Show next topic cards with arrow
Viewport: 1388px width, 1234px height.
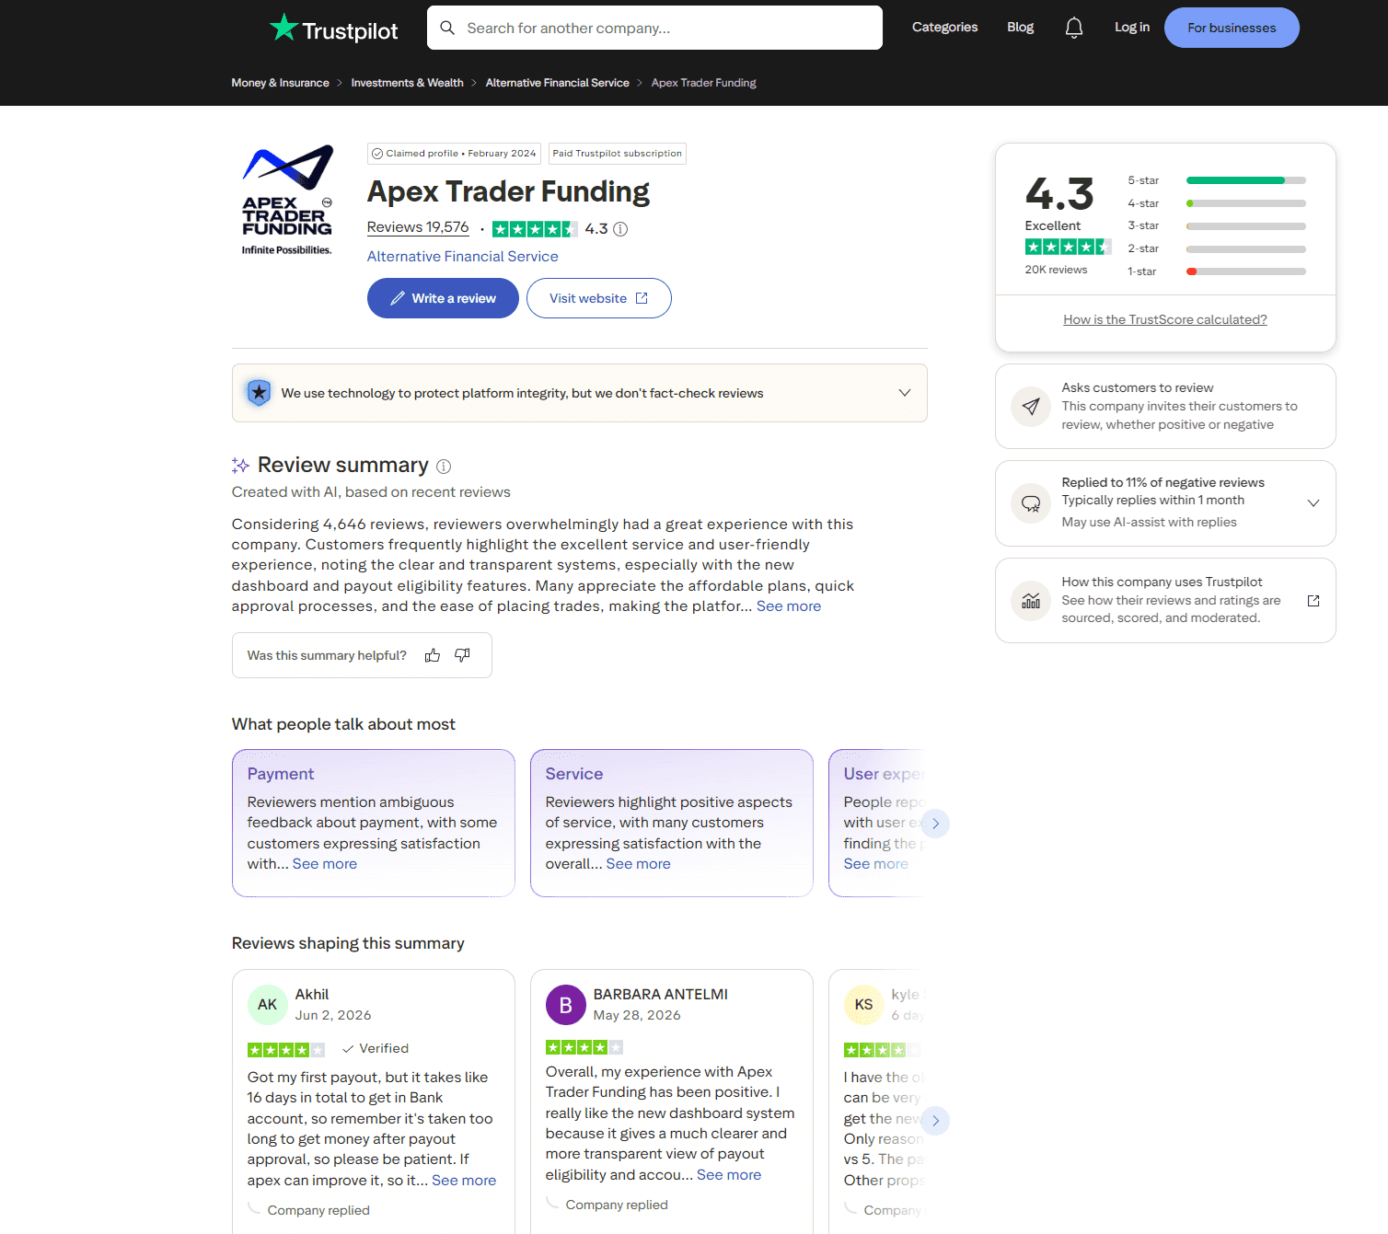[x=935, y=824]
